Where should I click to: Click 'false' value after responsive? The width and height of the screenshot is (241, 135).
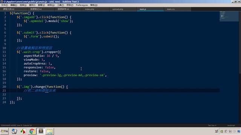pos(49,67)
